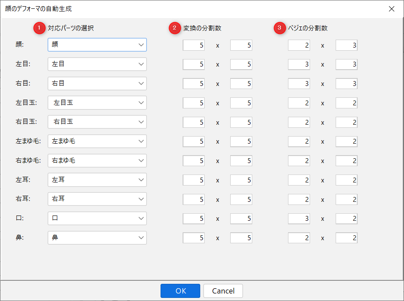Click the red step 3 badge
Image resolution: width=404 pixels, height=301 pixels.
coord(280,28)
